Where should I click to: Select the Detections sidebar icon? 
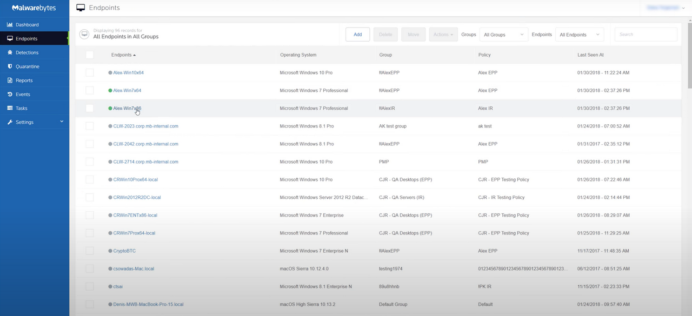[x=11, y=52]
